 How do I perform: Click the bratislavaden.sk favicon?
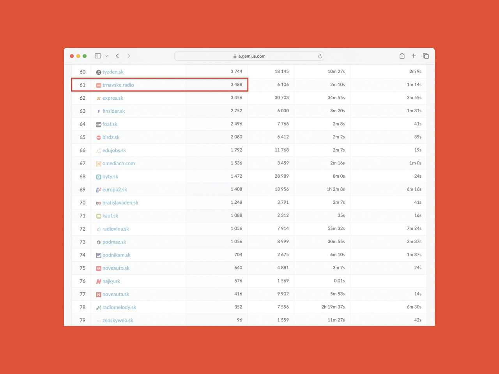pyautogui.click(x=99, y=203)
